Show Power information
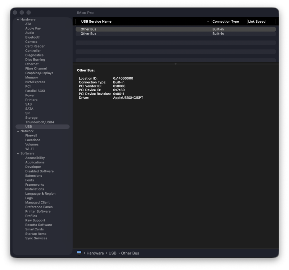Image resolution: width=289 pixels, height=270 pixels. [x=30, y=95]
